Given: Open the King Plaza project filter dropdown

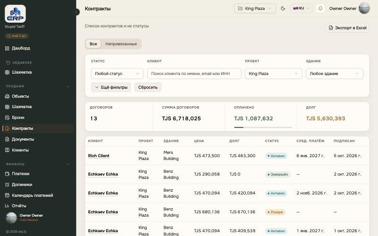Looking at the screenshot, I should 274,74.
